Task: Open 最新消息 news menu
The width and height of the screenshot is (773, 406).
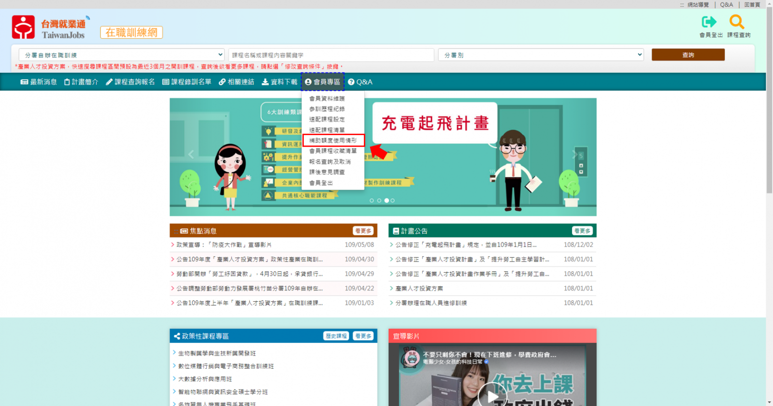Action: pos(39,82)
